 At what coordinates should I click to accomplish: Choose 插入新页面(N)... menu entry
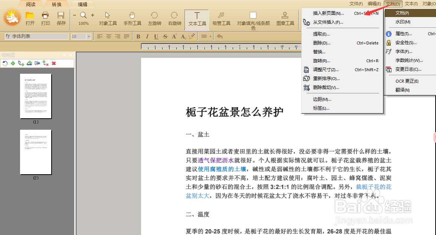(342, 13)
